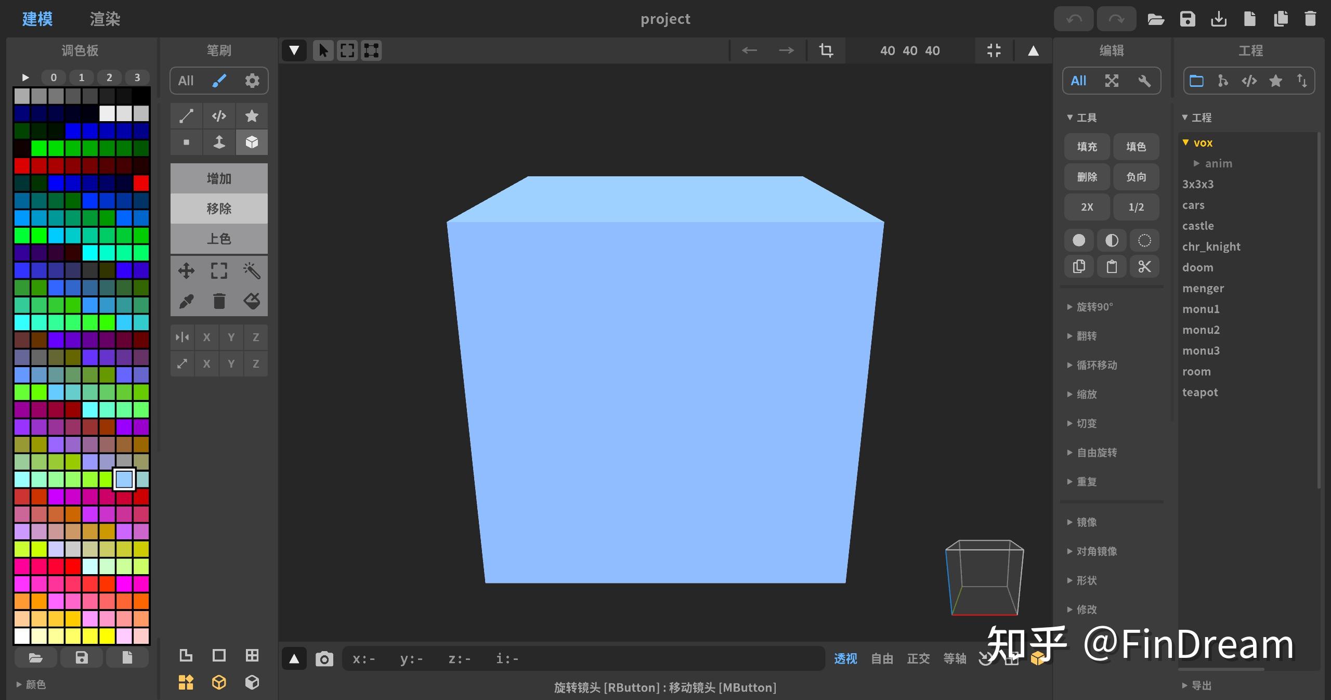
Task: Open palette file with folder icon
Action: tap(35, 658)
